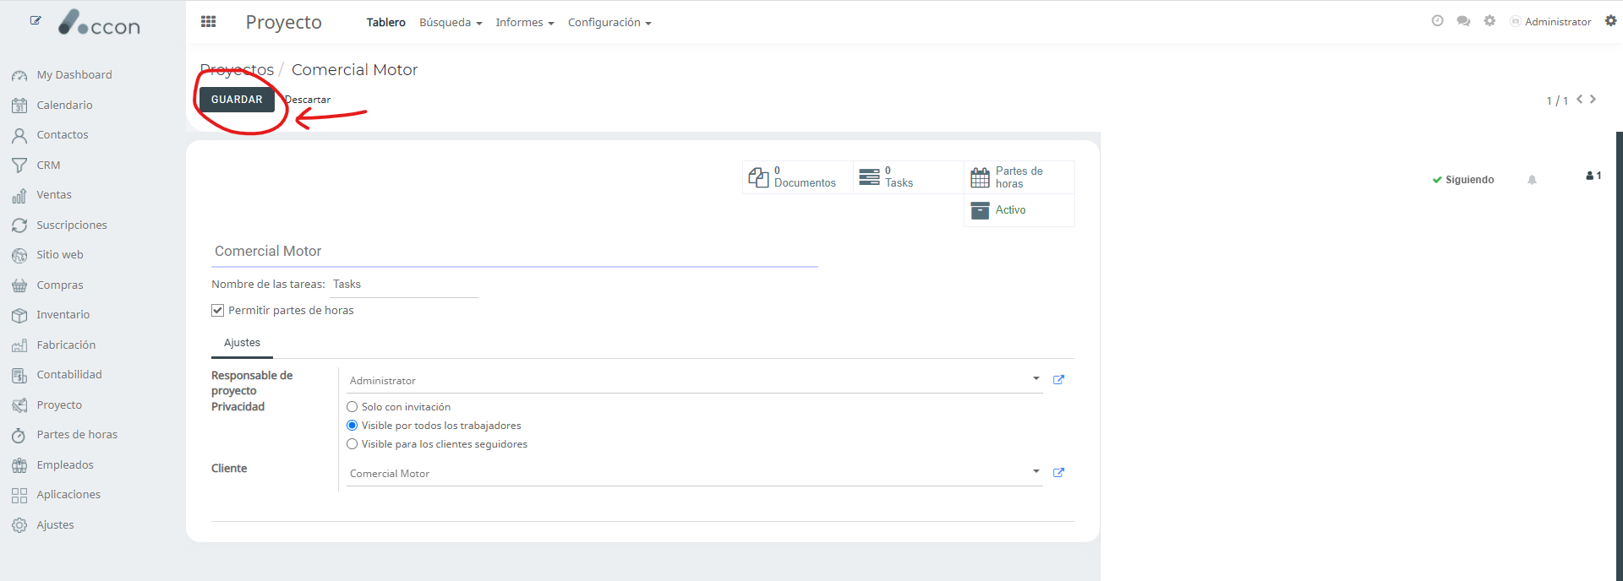Go back to Proyectos breadcrumb
The height and width of the screenshot is (581, 1623).
click(237, 70)
